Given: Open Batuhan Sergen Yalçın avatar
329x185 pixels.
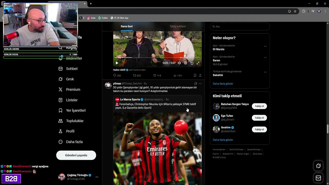Looking at the screenshot, I should coord(216,106).
